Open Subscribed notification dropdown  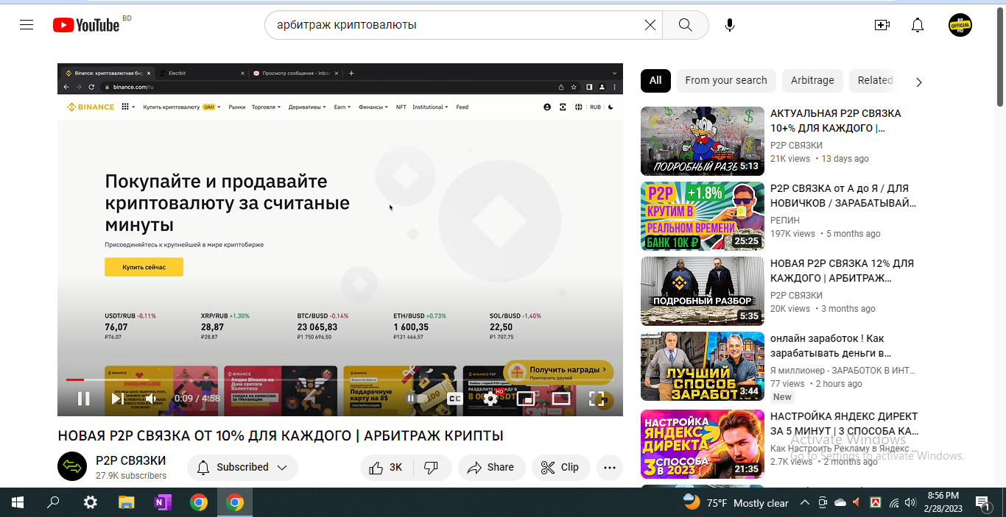pyautogui.click(x=242, y=468)
